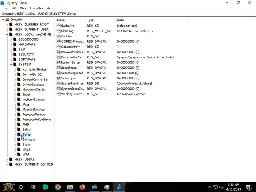Image resolution: width=256 pixels, height=192 pixels.
Task: Select the SystemSetupIn... value
Action: click(73, 89)
